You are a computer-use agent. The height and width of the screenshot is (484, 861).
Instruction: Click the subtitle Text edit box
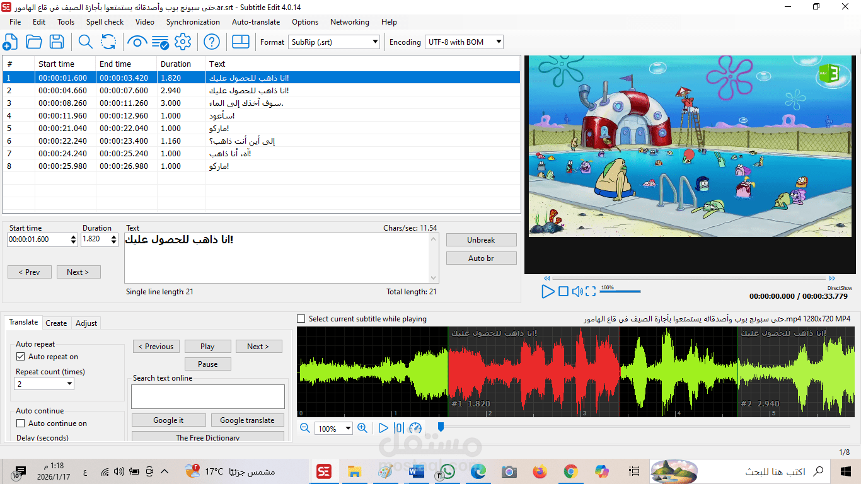tap(277, 258)
